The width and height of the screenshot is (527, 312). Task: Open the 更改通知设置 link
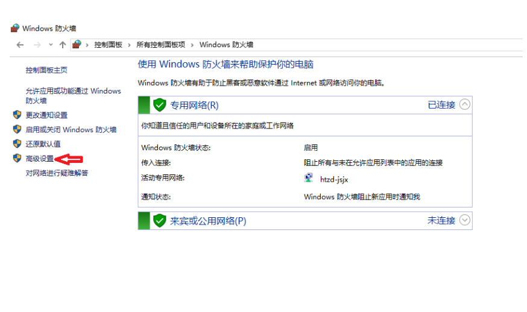(x=46, y=115)
